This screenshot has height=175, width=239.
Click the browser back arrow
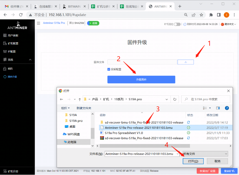coord(5,15)
